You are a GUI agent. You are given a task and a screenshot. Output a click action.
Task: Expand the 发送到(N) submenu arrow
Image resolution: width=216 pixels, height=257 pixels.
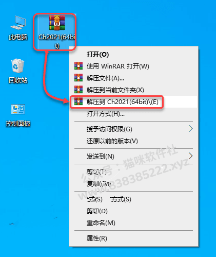pyautogui.click(x=191, y=156)
